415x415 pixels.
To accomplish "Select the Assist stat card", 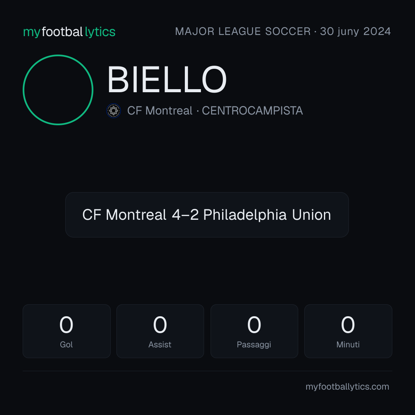I will click(x=160, y=331).
